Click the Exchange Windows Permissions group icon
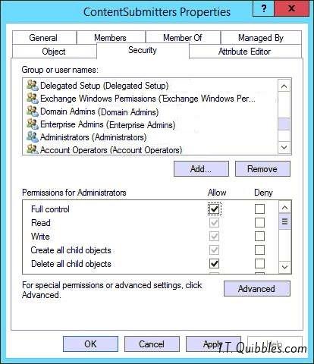The image size is (314, 364). [33, 98]
